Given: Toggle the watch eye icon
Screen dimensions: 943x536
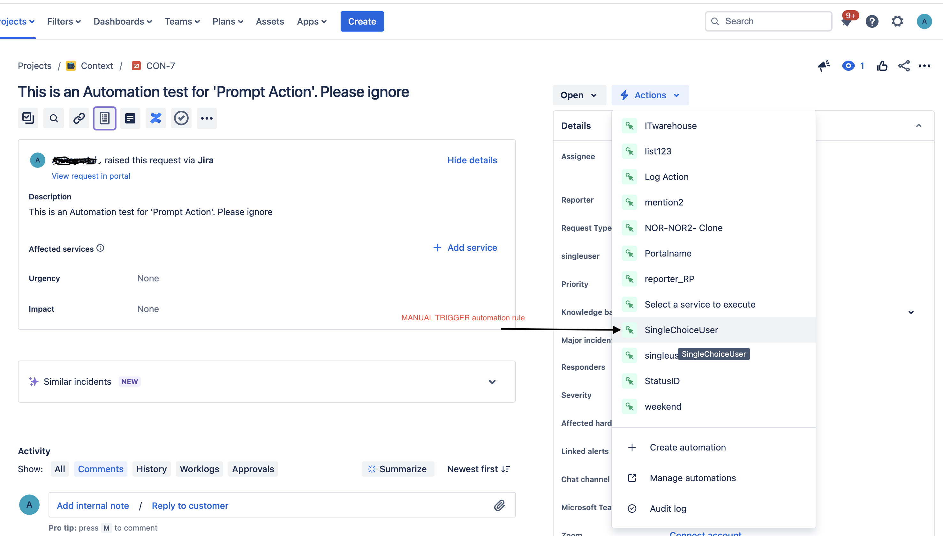Looking at the screenshot, I should click(849, 66).
